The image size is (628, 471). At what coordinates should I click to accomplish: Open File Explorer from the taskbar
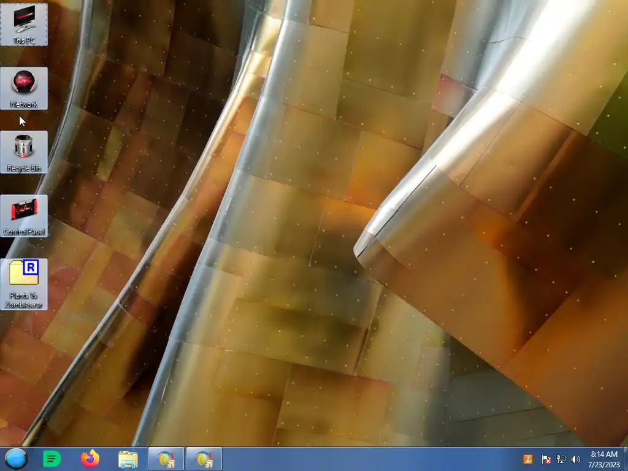pos(128,459)
